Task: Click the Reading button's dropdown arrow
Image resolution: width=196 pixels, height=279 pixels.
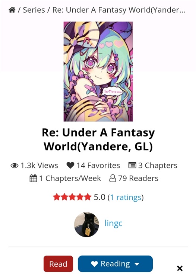Action: [137, 264]
